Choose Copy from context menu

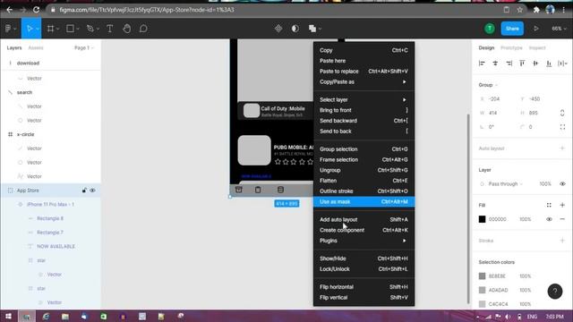coord(363,50)
